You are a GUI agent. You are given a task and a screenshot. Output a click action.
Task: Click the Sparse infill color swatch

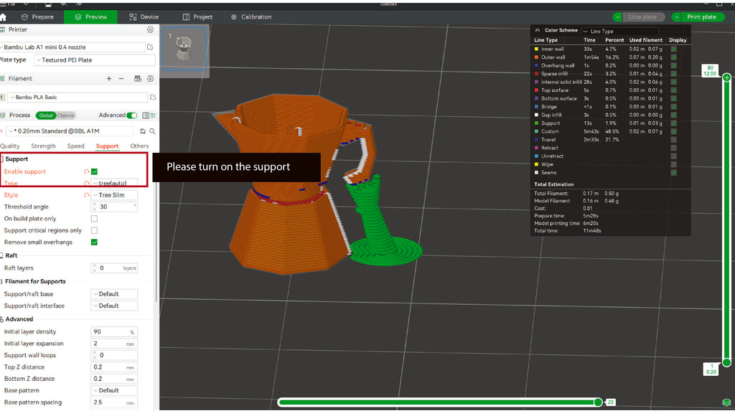pos(537,74)
